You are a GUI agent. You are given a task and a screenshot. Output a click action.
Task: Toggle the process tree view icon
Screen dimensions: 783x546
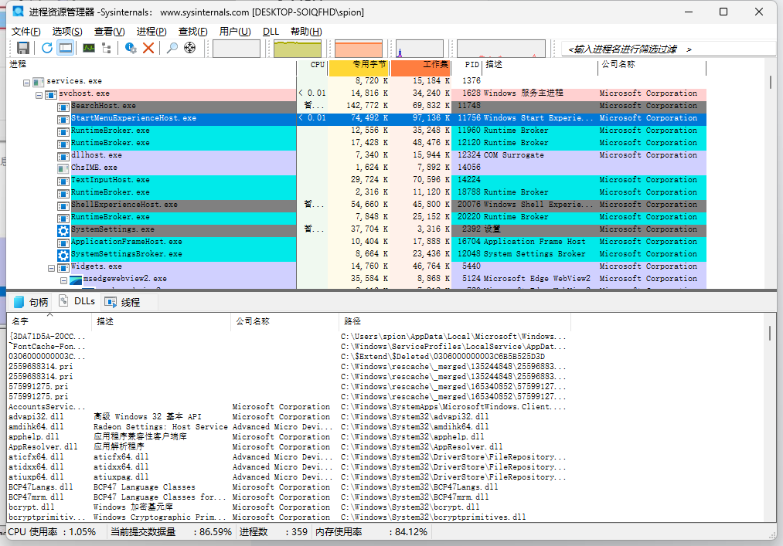[107, 48]
